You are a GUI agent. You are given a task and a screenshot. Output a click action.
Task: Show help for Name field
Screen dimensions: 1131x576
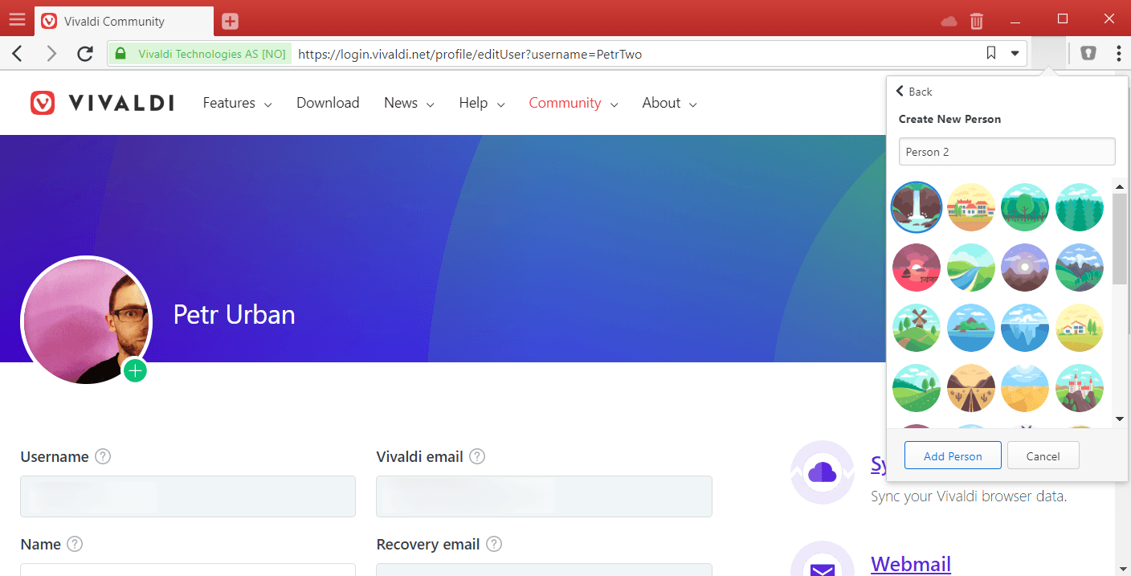point(75,544)
